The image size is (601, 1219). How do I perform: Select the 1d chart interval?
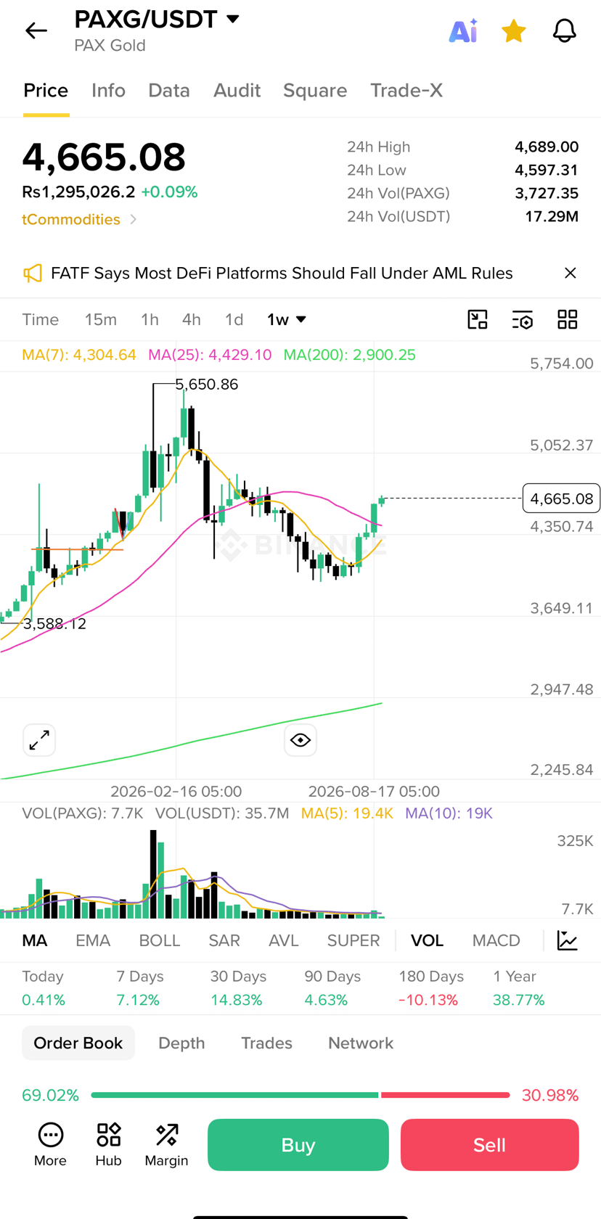point(234,320)
